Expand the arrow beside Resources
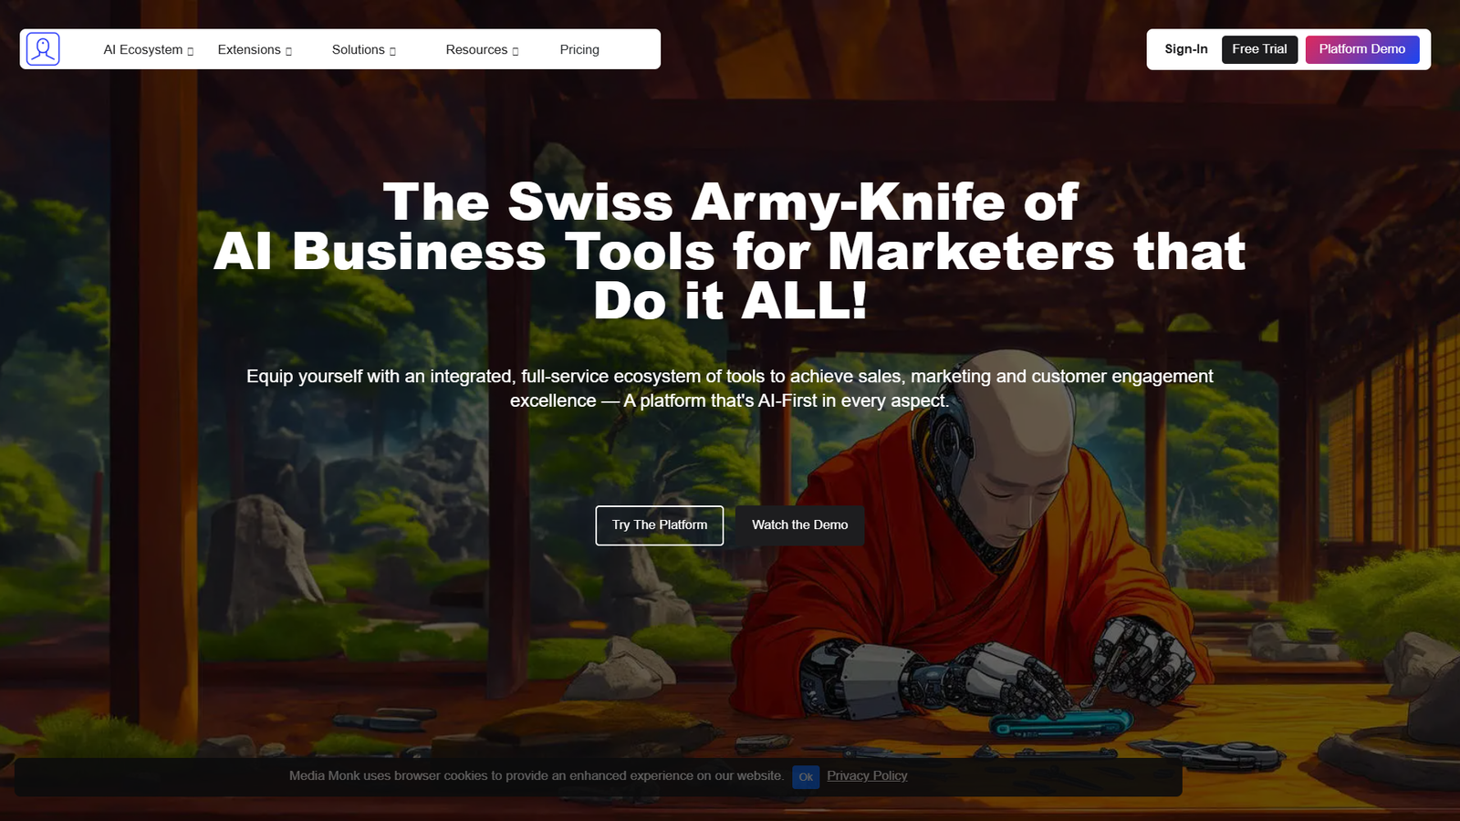Viewport: 1460px width, 821px height. tap(516, 51)
